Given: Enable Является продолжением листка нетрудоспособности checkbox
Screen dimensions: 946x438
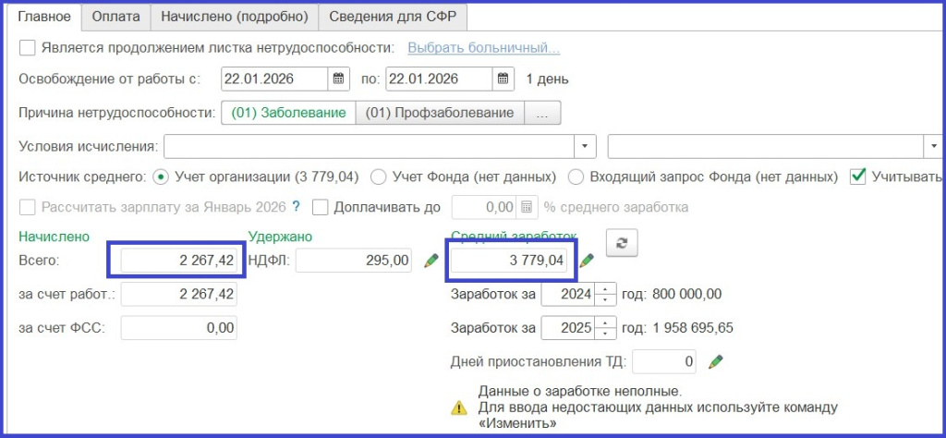Looking at the screenshot, I should click(28, 48).
